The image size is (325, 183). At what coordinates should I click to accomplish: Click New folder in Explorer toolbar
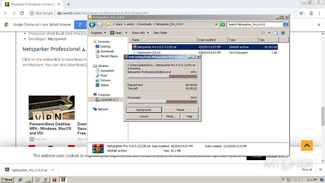coord(160,33)
